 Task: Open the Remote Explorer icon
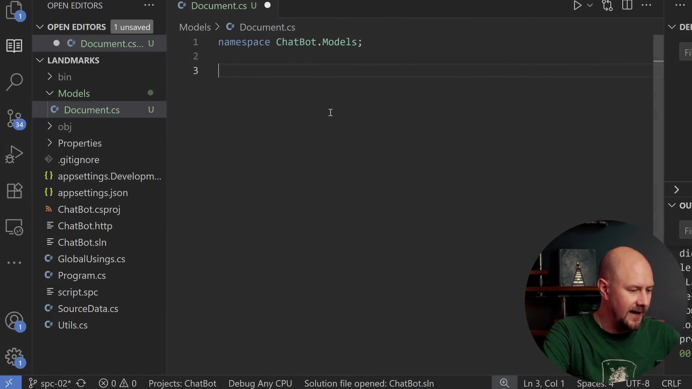pyautogui.click(x=14, y=227)
